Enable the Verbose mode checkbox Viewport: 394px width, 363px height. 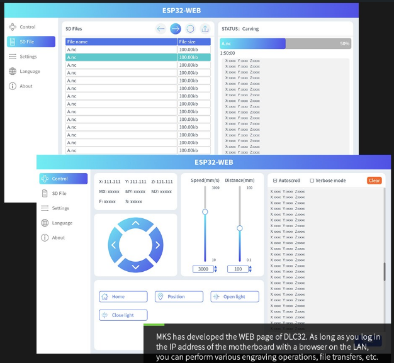(x=312, y=181)
